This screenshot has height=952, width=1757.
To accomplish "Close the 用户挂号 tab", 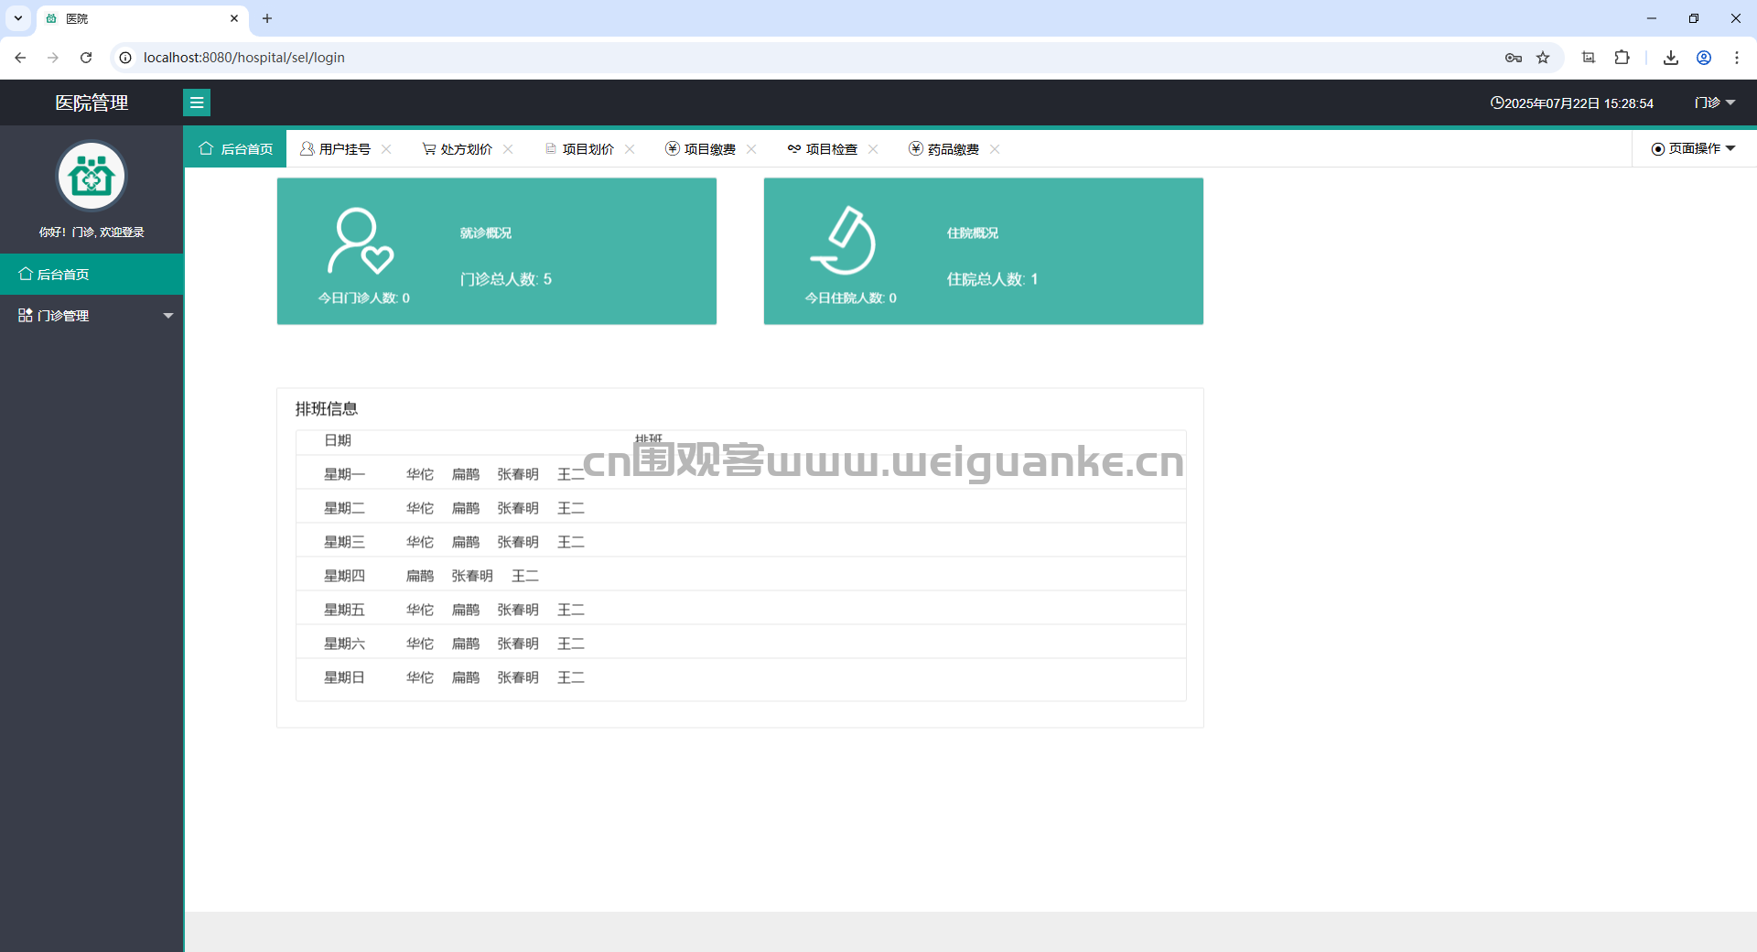I will (386, 149).
